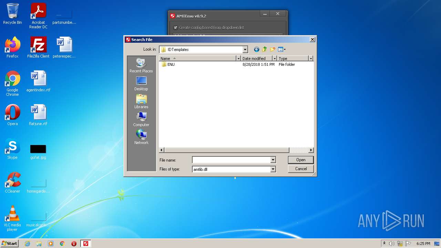Select Desktop in places sidebar

(x=141, y=84)
